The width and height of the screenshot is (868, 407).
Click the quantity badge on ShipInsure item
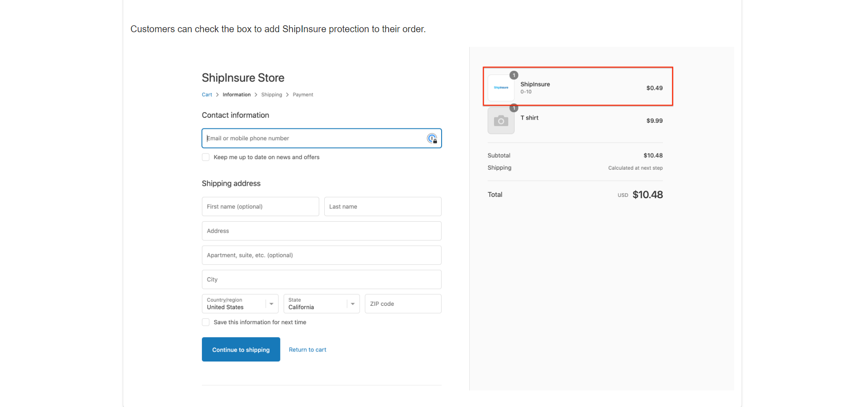click(514, 75)
